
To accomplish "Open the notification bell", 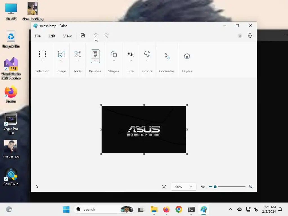I will [x=280, y=209].
